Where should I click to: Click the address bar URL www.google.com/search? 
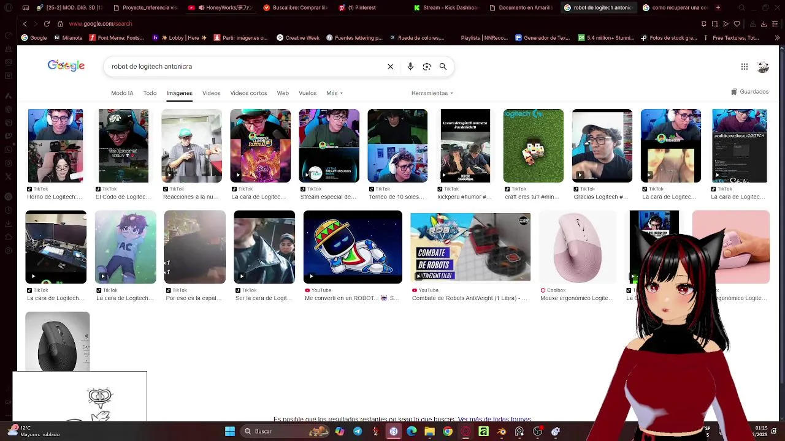(101, 24)
